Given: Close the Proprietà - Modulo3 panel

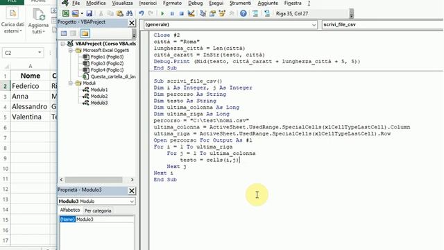Looking at the screenshot, I should click(x=132, y=191).
